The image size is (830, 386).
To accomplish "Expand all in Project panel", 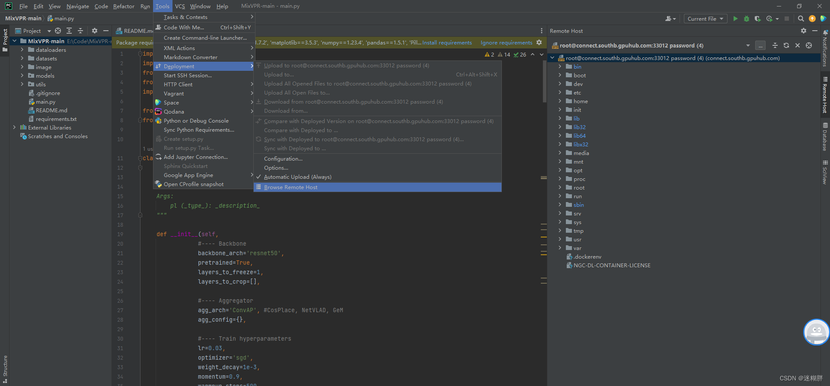I will click(69, 31).
